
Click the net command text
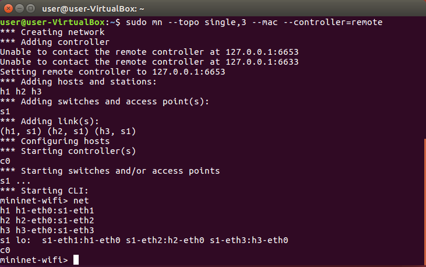tap(81, 201)
